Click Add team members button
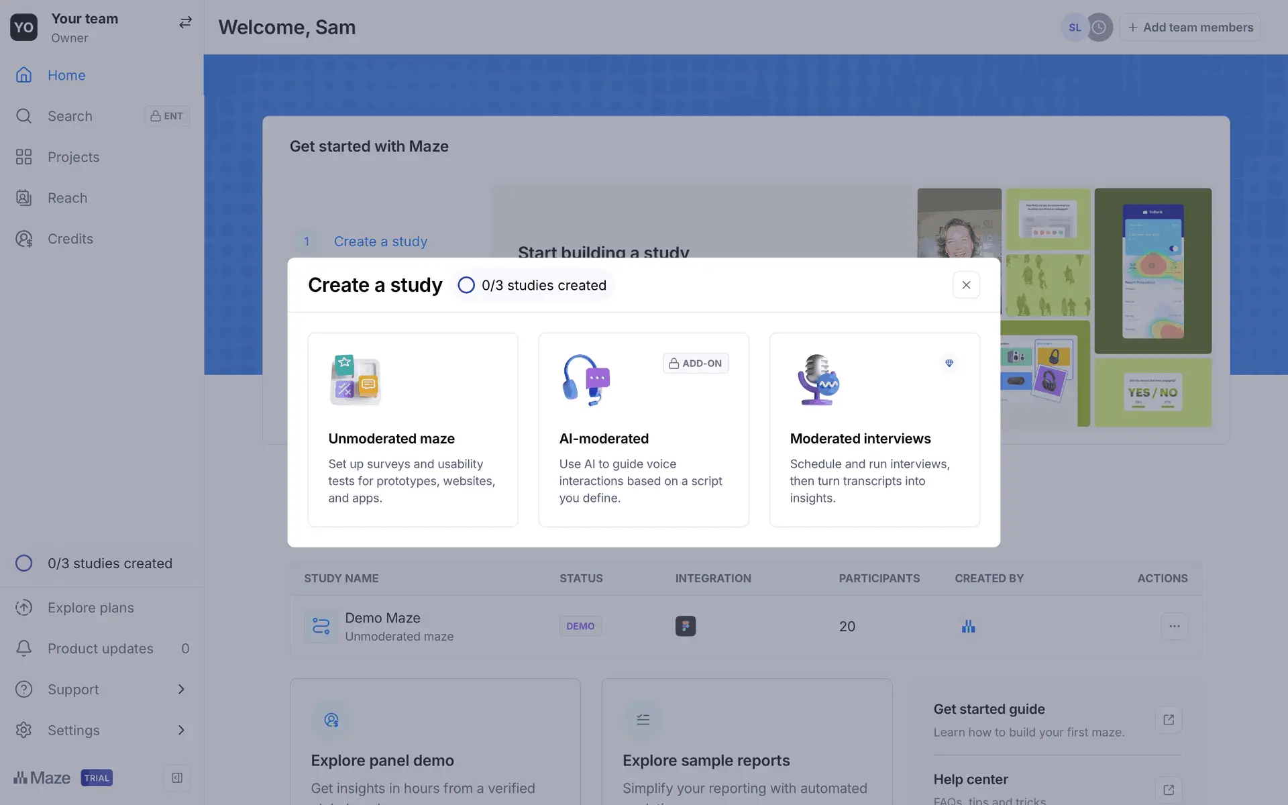The image size is (1288, 805). [x=1190, y=28]
